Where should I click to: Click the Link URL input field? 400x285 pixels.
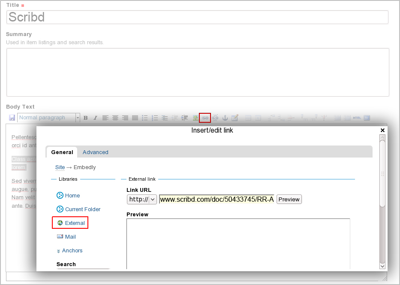point(217,200)
